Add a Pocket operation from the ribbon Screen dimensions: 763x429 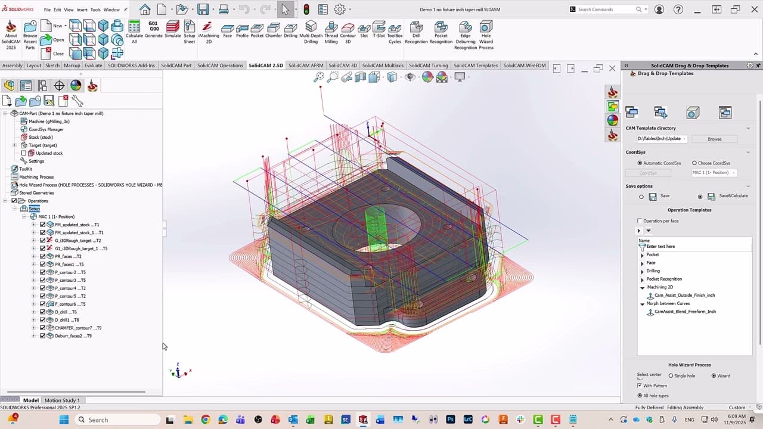(x=257, y=30)
